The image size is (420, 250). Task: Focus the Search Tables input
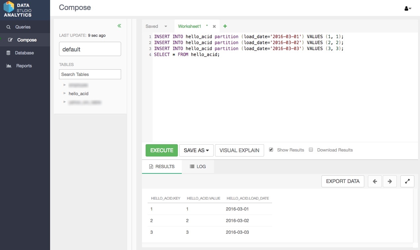point(90,74)
